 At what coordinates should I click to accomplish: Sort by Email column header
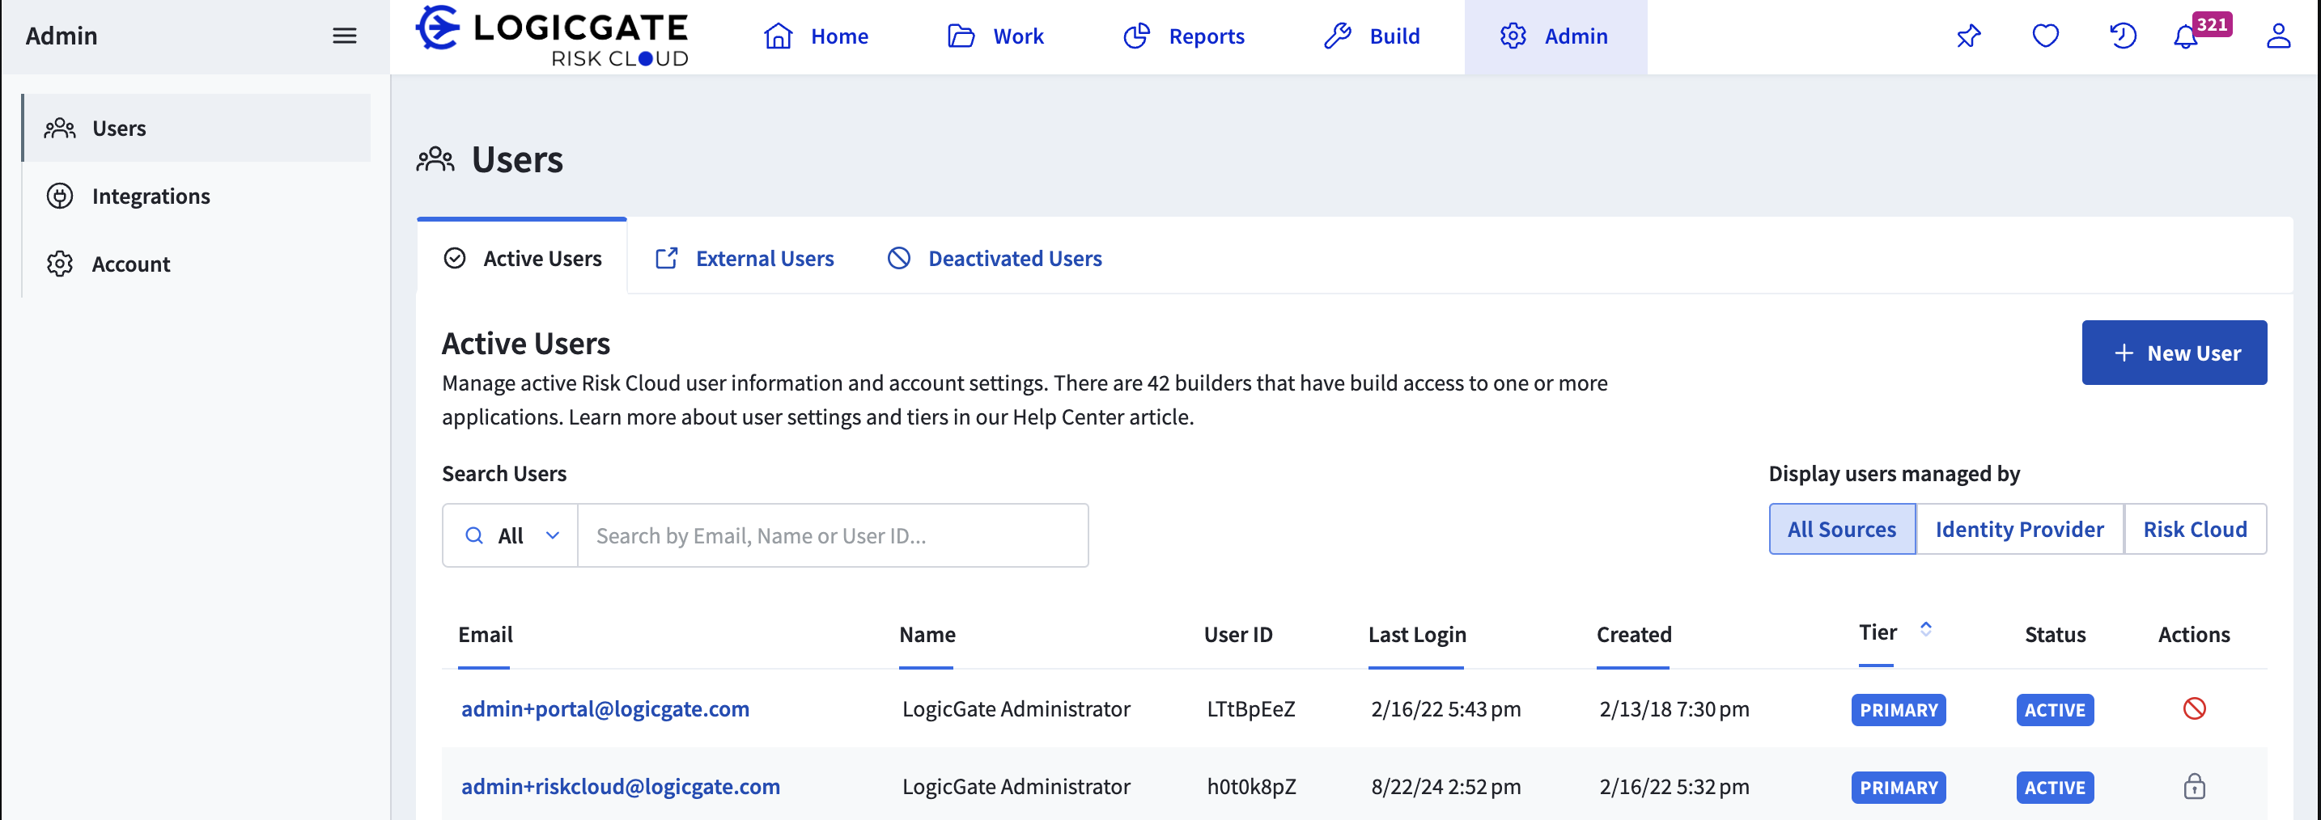click(485, 635)
